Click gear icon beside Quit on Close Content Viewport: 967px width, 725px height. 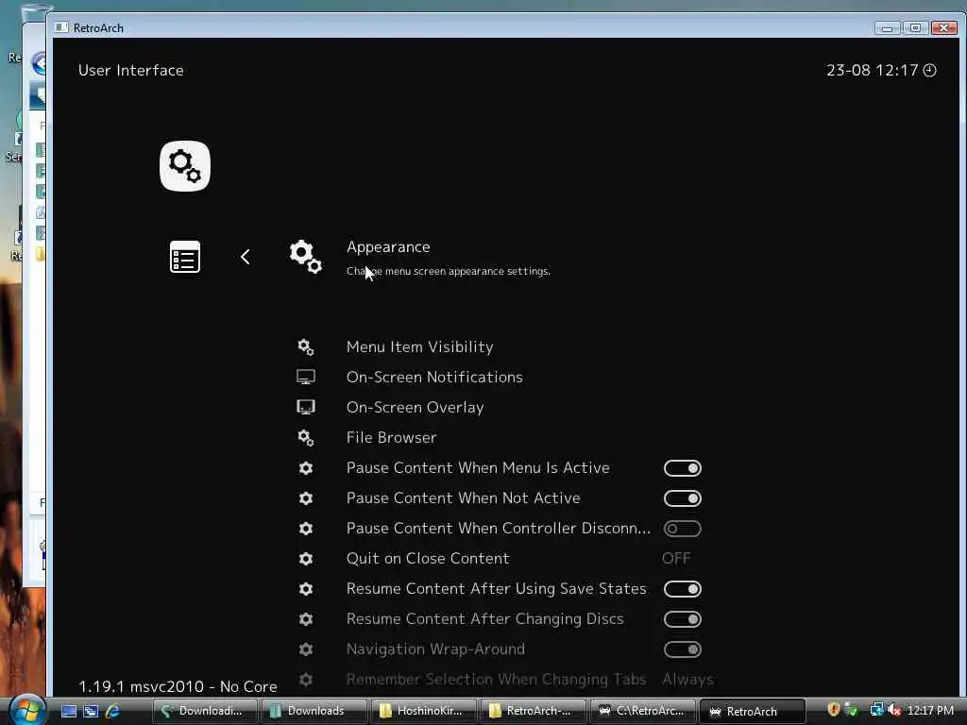tap(306, 559)
